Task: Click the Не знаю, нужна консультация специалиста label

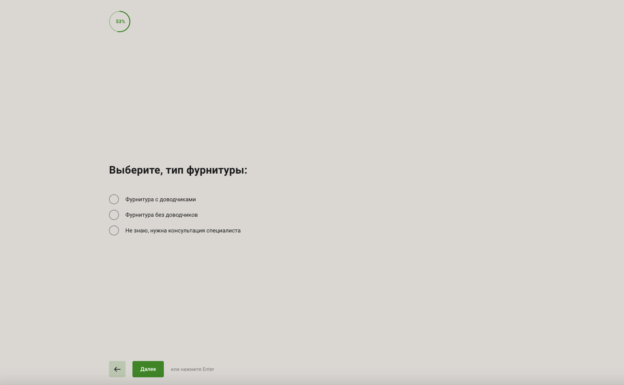Action: [183, 231]
